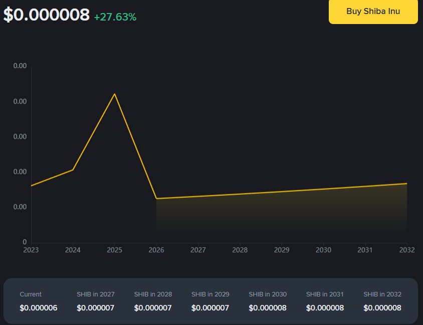This screenshot has width=423, height=325.
Task: Click the 2026 year label on axis
Action: click(x=156, y=250)
